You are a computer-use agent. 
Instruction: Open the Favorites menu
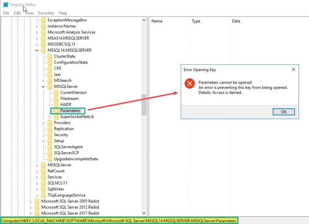click(x=46, y=13)
